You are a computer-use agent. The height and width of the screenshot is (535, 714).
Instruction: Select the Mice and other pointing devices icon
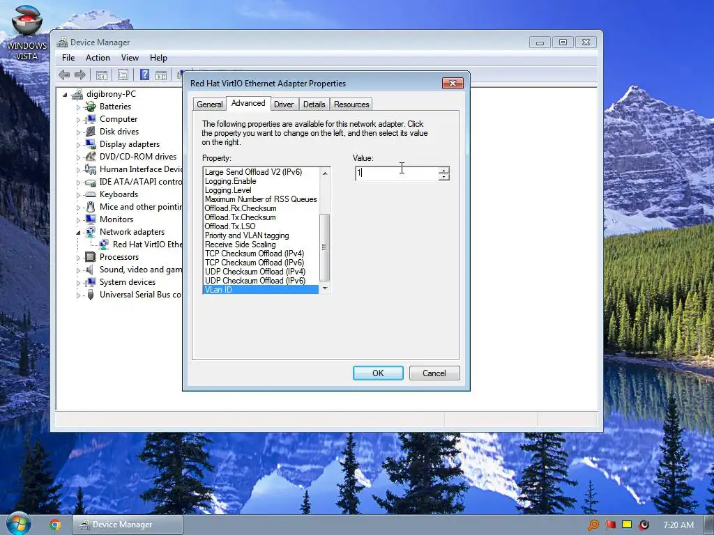[x=91, y=207]
